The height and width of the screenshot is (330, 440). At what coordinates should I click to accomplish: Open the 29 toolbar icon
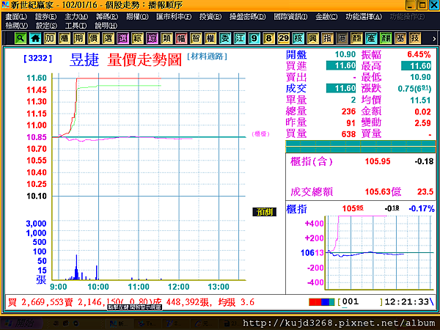tap(283, 38)
